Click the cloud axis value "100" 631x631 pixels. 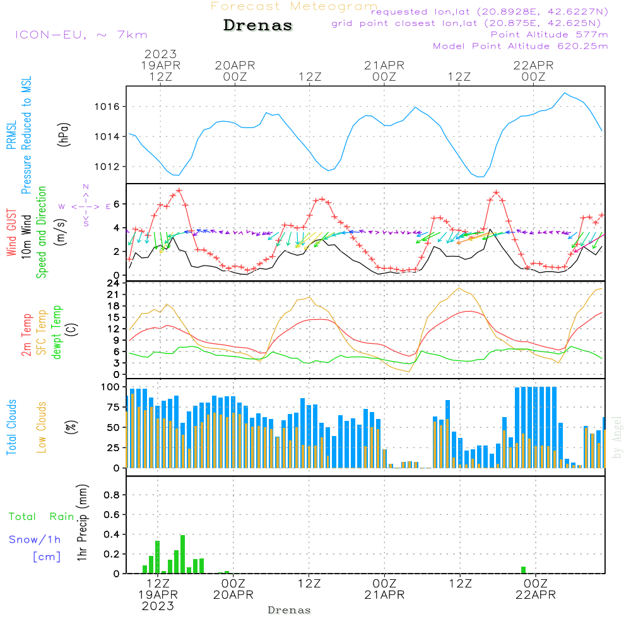(x=110, y=387)
